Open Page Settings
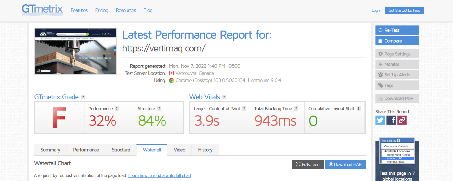The height and width of the screenshot is (181, 453). [397, 54]
